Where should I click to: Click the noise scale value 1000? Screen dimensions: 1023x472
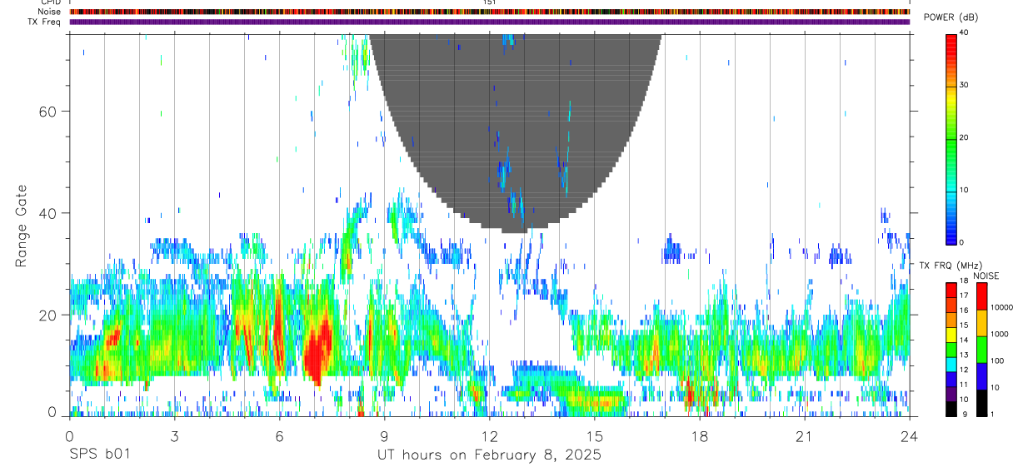tap(1000, 335)
